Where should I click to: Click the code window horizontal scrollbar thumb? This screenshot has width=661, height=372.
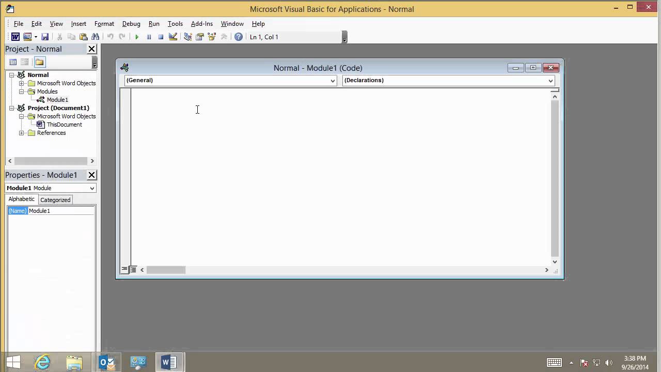point(166,270)
